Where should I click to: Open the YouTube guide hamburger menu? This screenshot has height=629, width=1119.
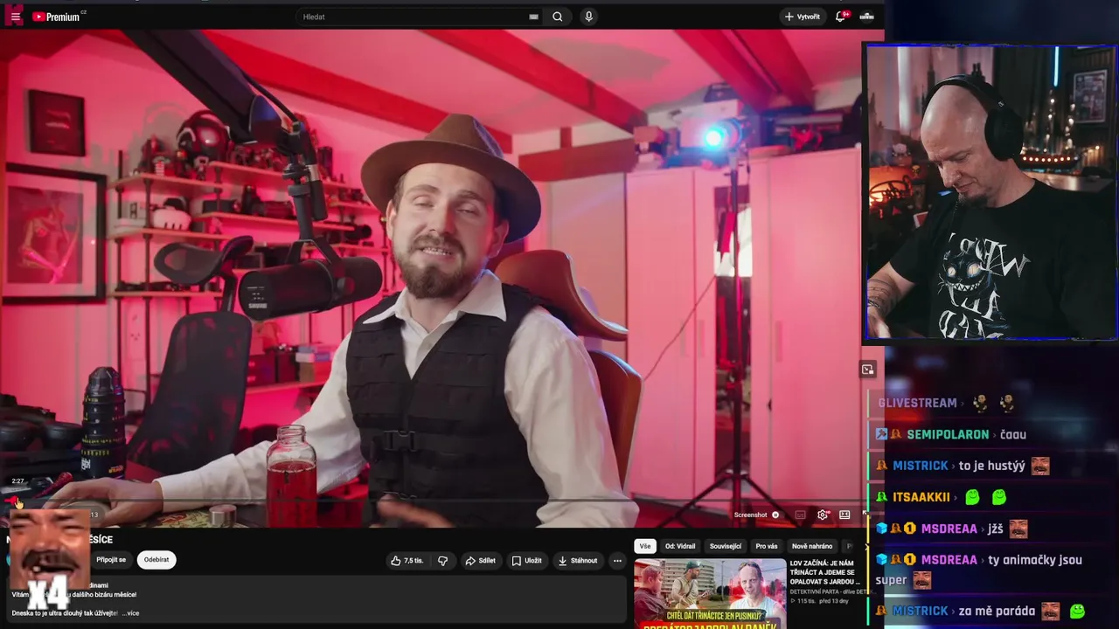click(15, 17)
